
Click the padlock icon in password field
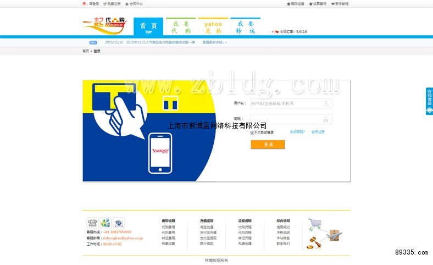coord(326,119)
